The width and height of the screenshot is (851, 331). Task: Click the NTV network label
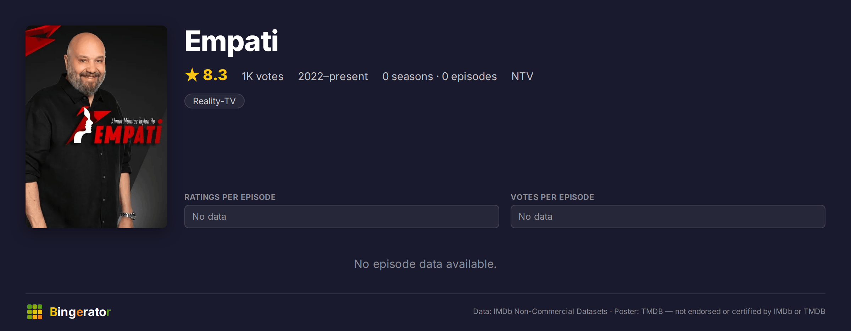(522, 76)
